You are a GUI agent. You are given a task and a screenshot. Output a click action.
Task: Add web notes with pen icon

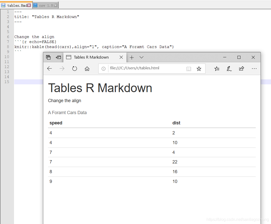[229, 69]
